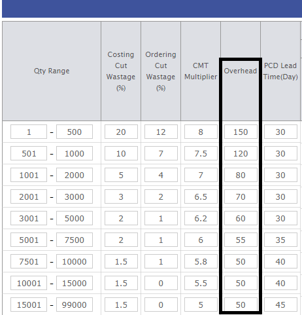This screenshot has height=315, width=302.
Task: Click CMT Multiplier field showing 7.5
Action: click(x=201, y=153)
